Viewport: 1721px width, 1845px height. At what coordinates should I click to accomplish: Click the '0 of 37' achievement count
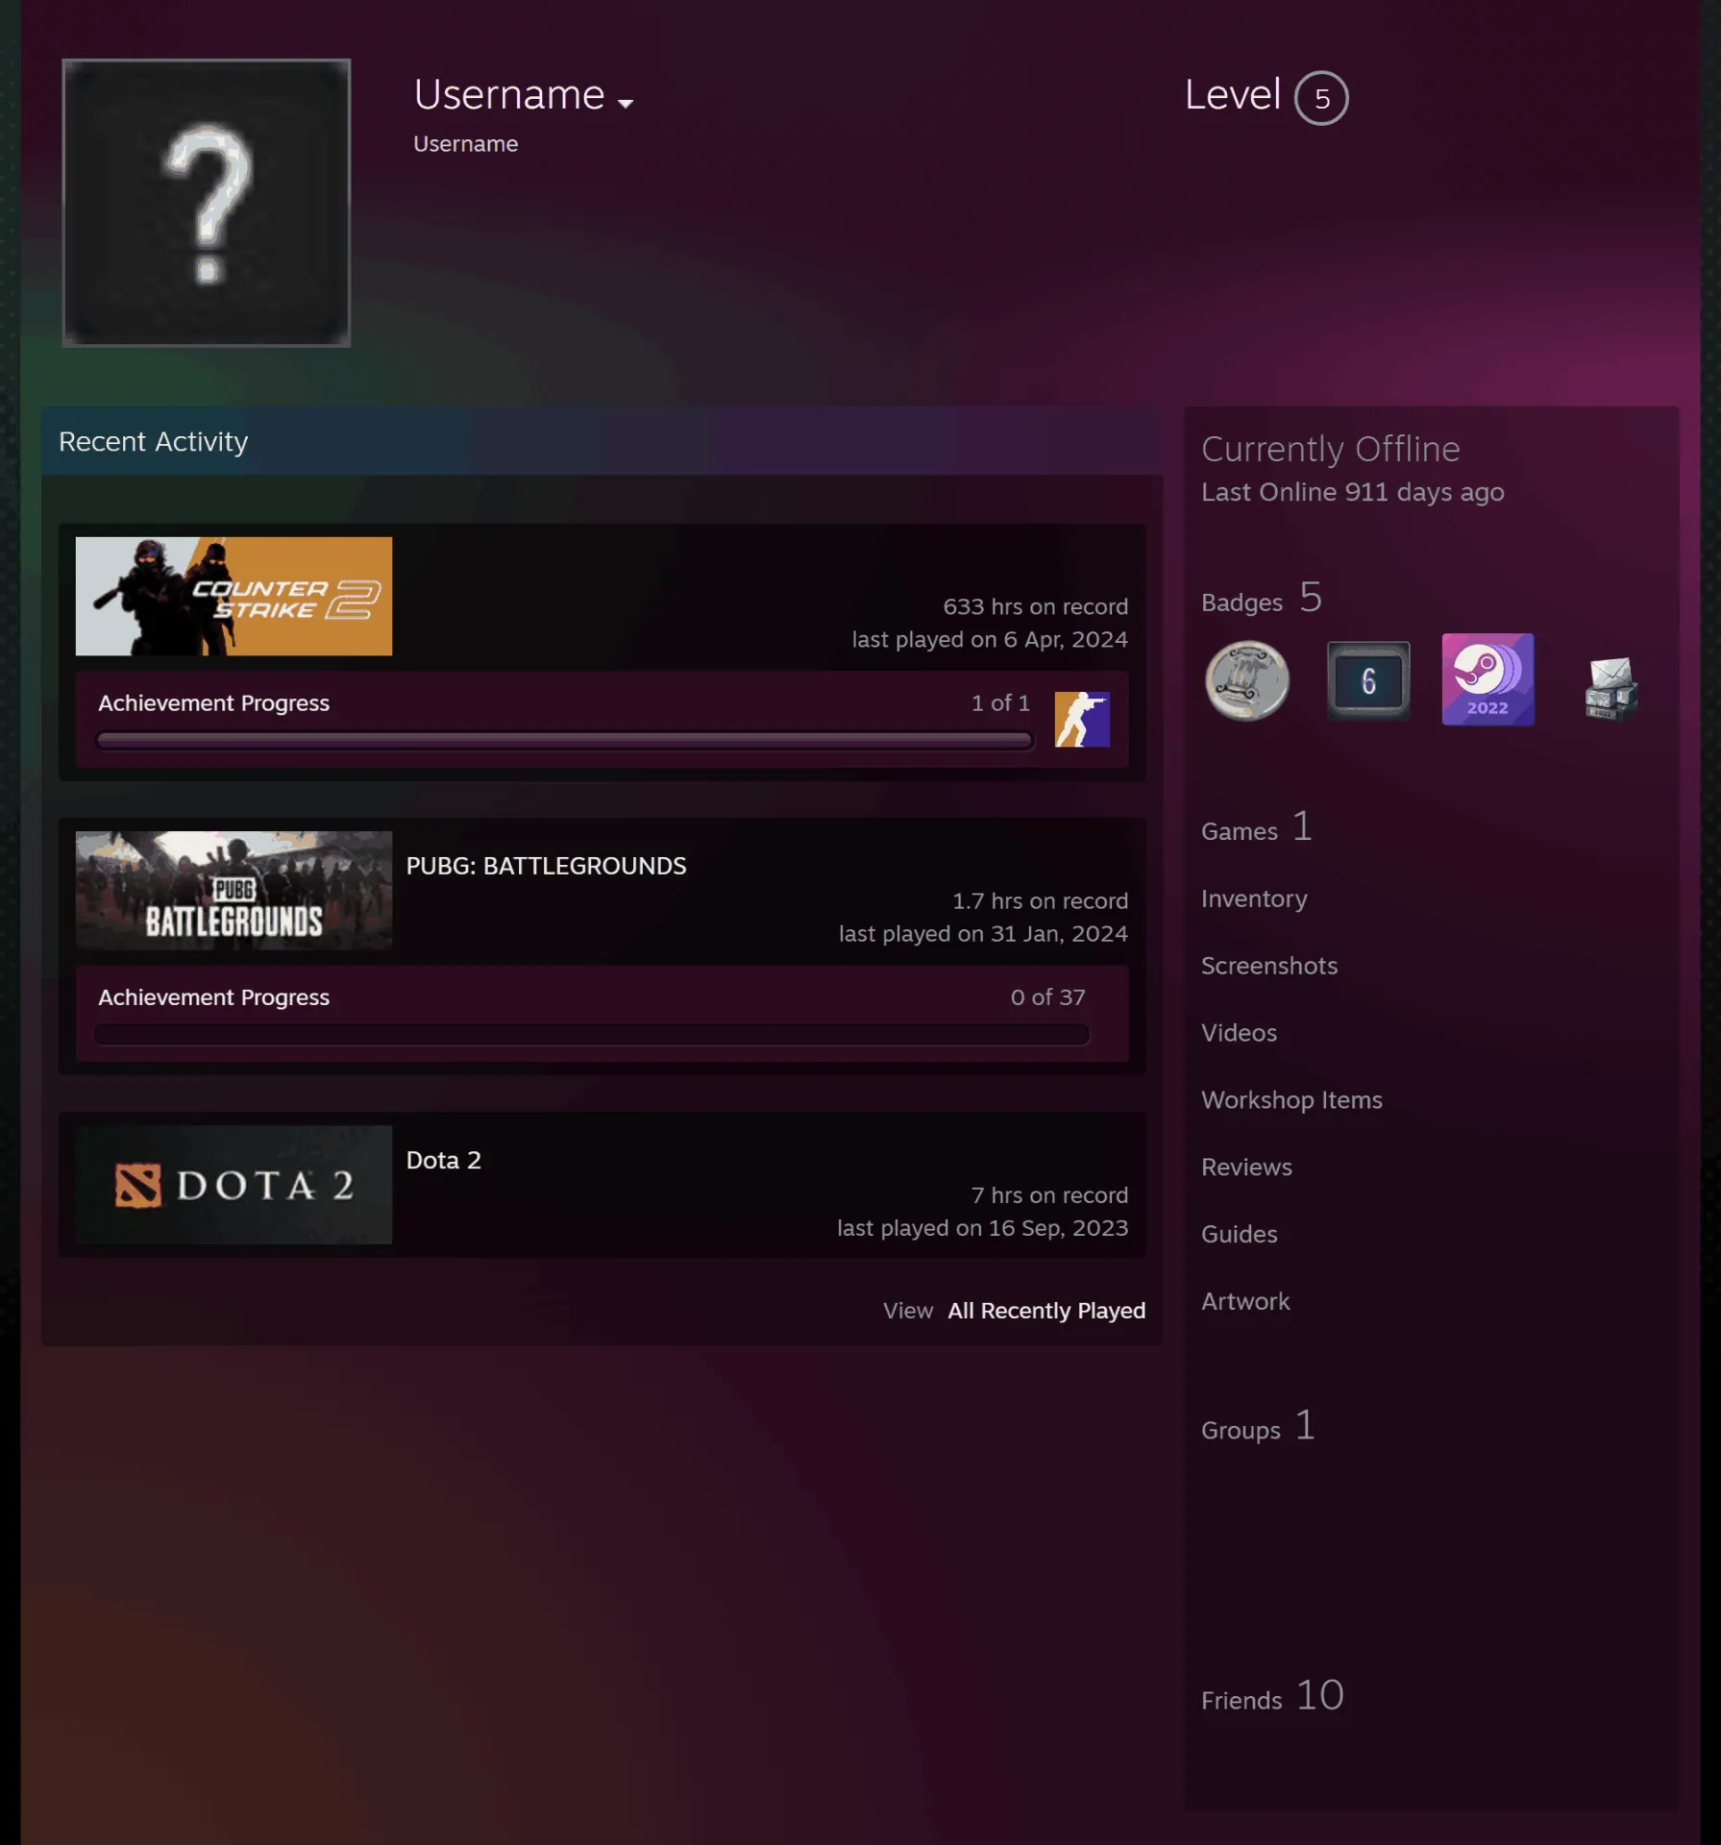pyautogui.click(x=1047, y=997)
